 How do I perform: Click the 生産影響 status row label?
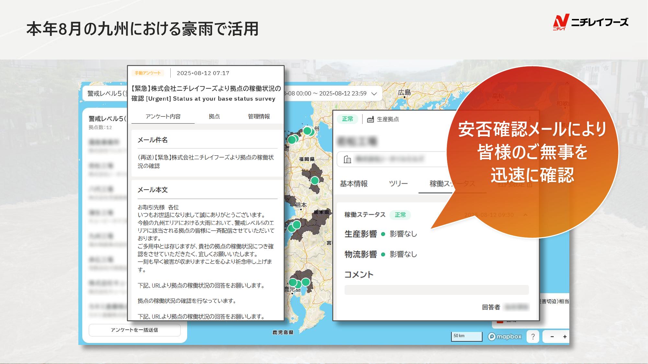tap(361, 234)
